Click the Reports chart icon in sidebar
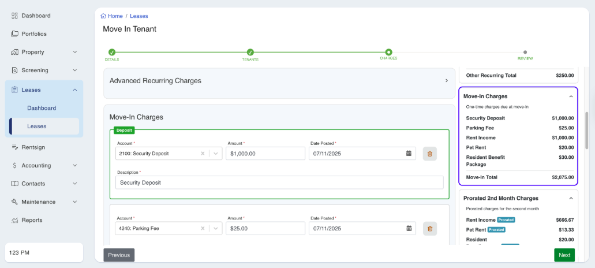This screenshot has width=595, height=268. [x=15, y=220]
